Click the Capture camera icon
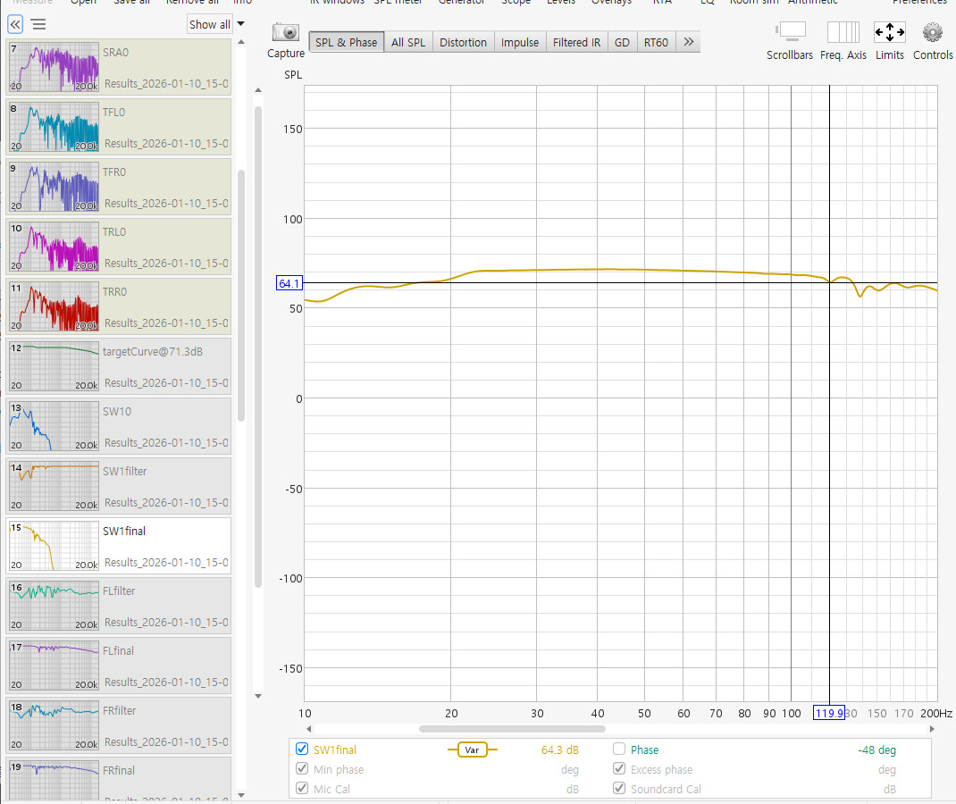 286,33
